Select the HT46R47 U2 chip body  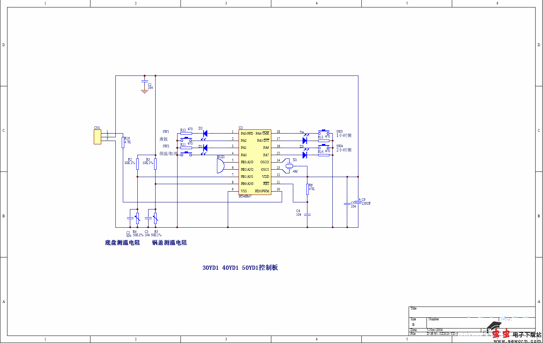[255, 162]
